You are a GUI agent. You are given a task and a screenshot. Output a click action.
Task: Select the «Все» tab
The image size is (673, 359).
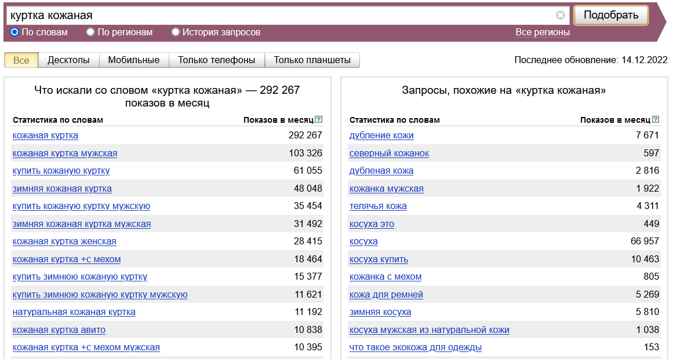[x=21, y=60]
